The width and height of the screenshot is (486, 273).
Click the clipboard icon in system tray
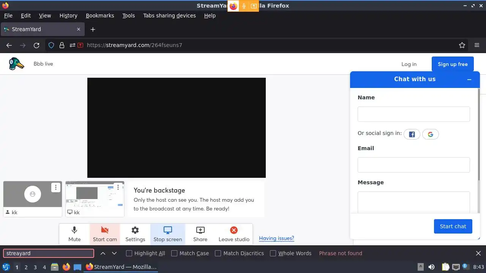point(446,267)
